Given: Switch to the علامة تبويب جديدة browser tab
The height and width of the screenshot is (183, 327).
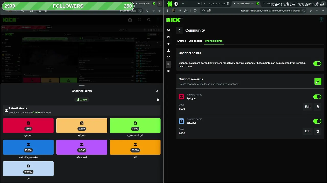Looking at the screenshot, I should tap(217, 4).
